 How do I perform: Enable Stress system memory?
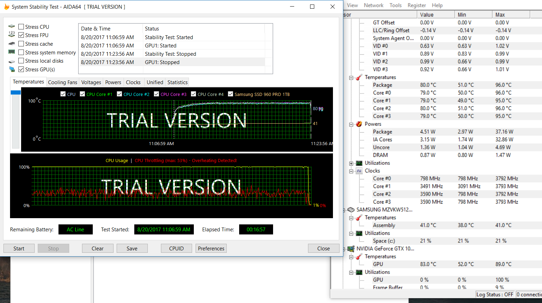pos(21,52)
